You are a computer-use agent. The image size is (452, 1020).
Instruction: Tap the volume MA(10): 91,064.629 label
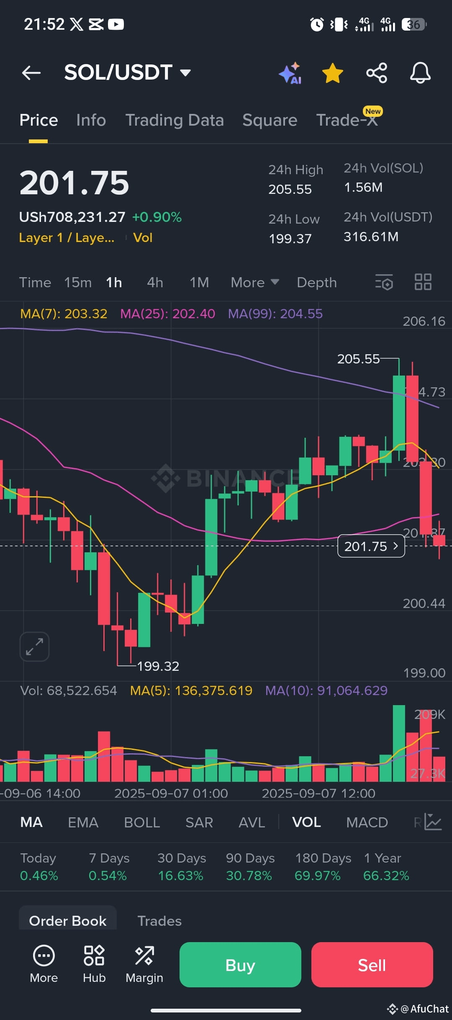(x=326, y=690)
